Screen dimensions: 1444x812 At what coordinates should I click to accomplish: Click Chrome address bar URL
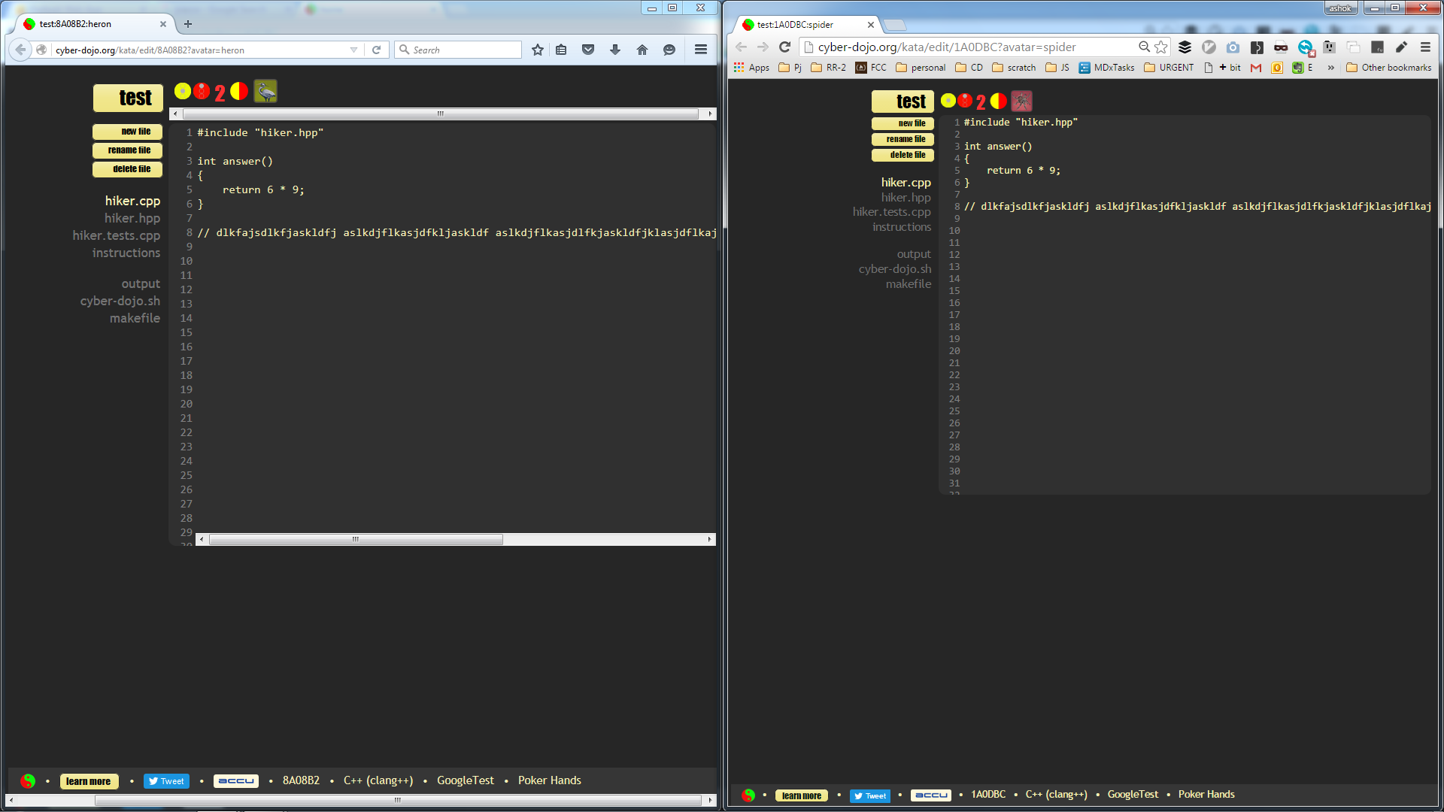pos(947,47)
